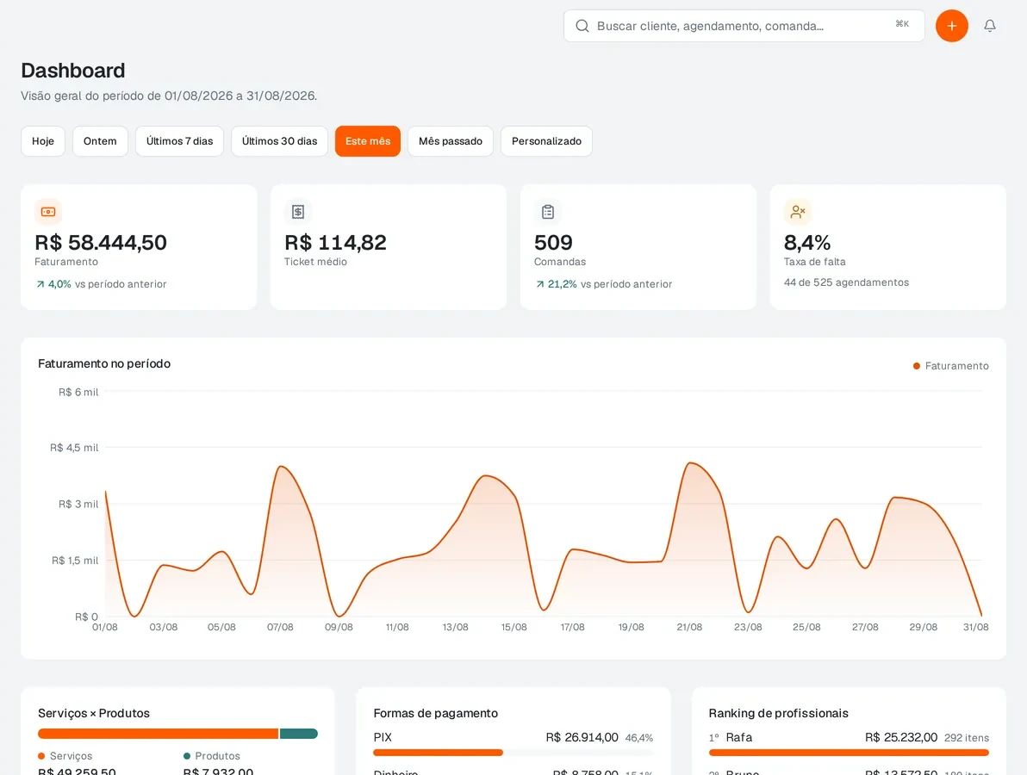Select the Ontem period filter
1027x775 pixels.
pyautogui.click(x=100, y=141)
